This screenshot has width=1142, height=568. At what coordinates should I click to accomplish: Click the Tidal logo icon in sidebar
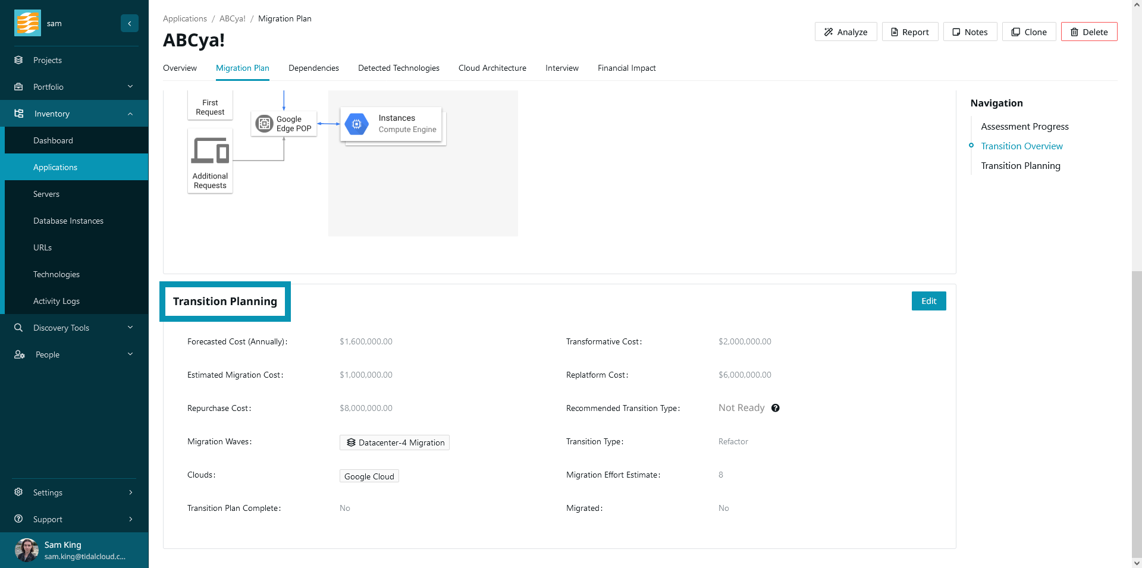pyautogui.click(x=27, y=23)
